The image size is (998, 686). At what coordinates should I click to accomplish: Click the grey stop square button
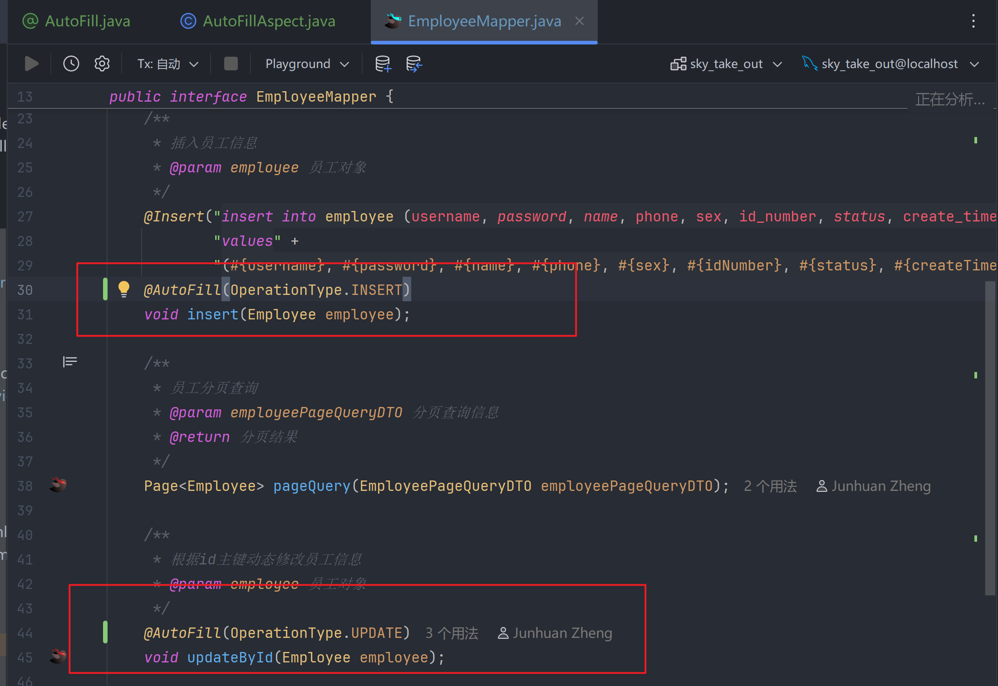click(231, 64)
